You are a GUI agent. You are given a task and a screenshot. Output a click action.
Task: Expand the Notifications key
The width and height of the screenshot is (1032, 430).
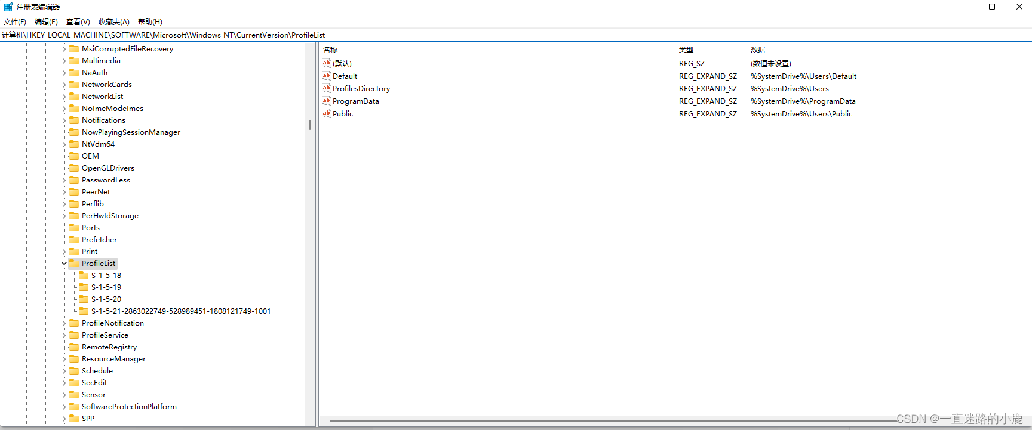tap(64, 120)
